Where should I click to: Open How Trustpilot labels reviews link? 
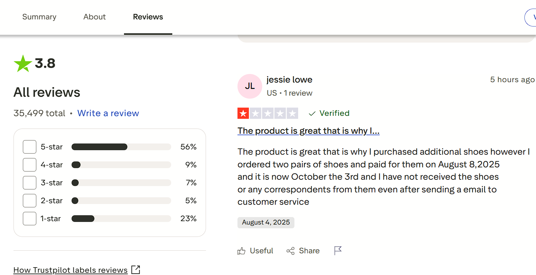[x=70, y=270]
